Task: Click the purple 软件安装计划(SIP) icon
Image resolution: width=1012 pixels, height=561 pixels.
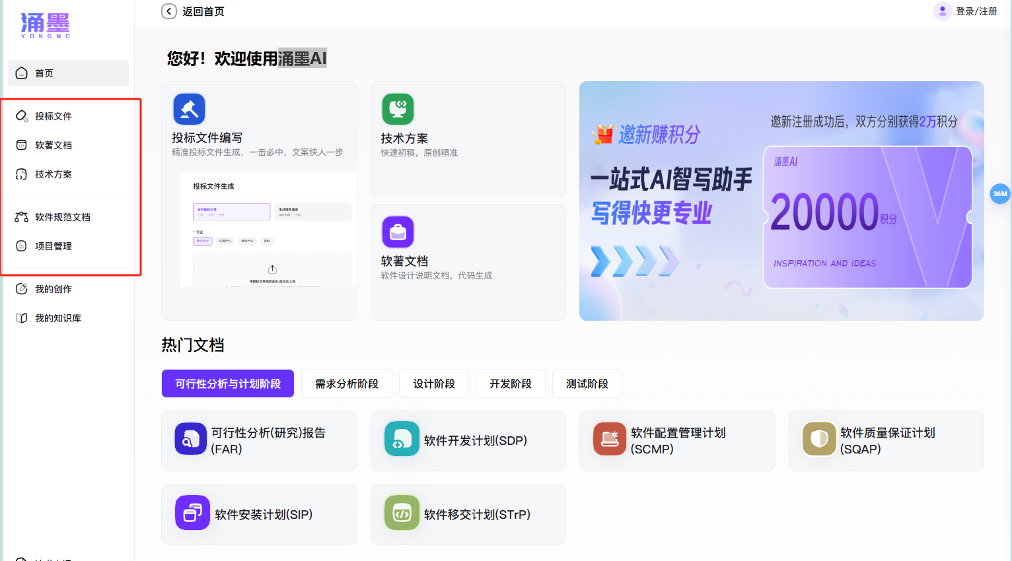Action: [192, 513]
